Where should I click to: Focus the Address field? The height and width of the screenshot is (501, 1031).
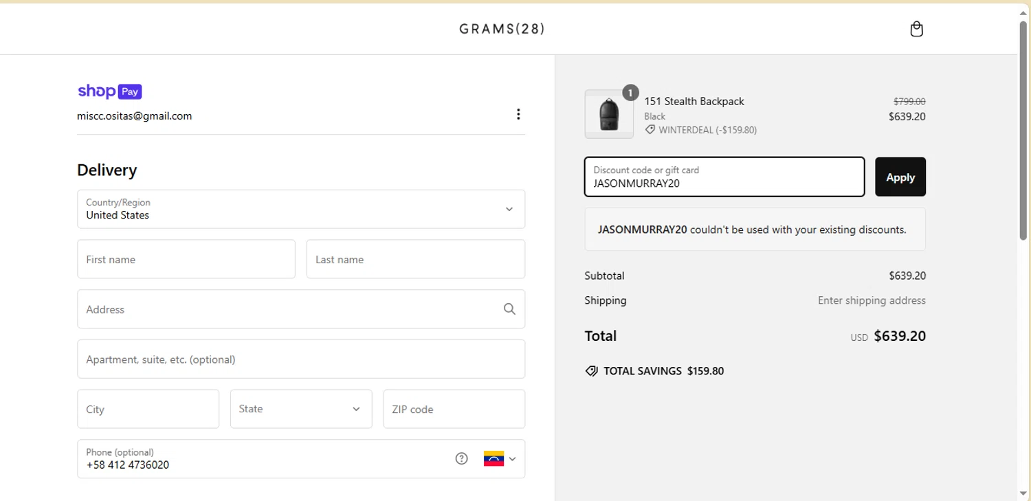[301, 309]
